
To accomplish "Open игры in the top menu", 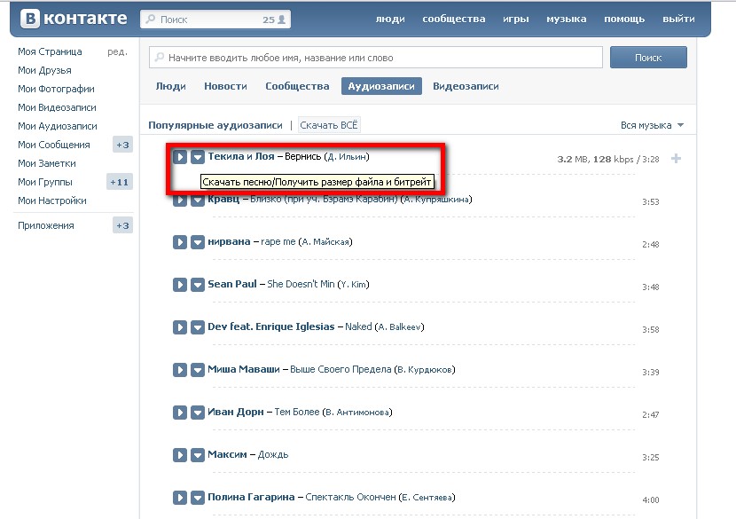I will click(516, 20).
